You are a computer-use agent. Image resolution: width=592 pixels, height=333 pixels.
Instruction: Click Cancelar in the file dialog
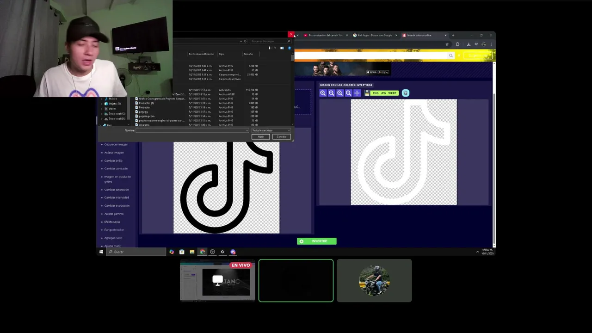282,136
